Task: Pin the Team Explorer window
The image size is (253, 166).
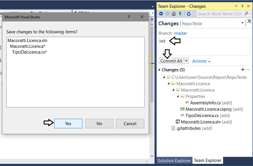Action: point(242,6)
